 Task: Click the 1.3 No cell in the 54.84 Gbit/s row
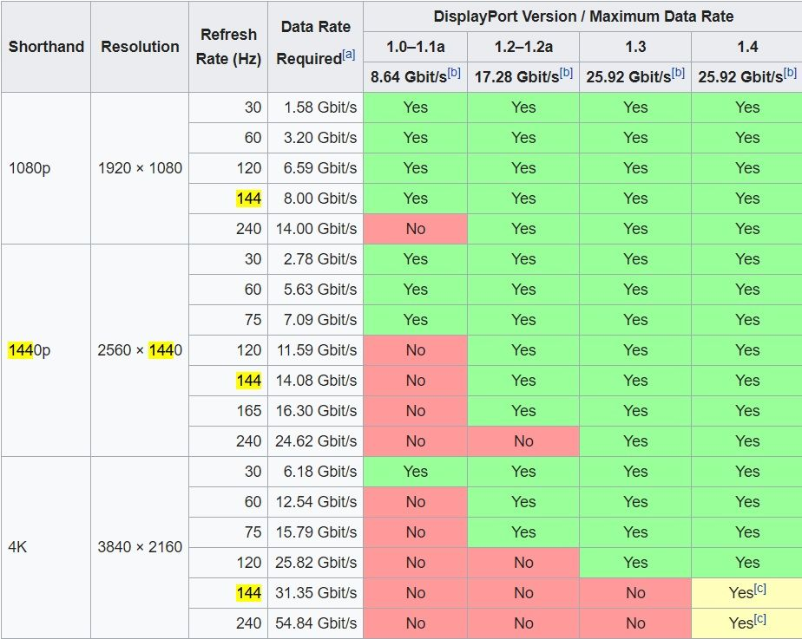(635, 623)
